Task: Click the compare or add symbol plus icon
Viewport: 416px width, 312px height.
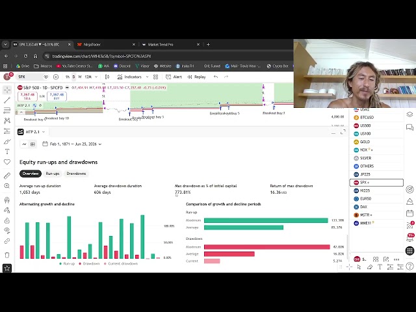Action: pos(56,77)
